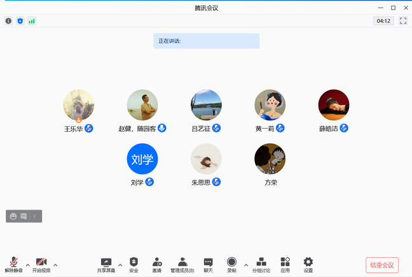Open the blue security shield indicator
The image size is (412, 277).
(x=20, y=21)
